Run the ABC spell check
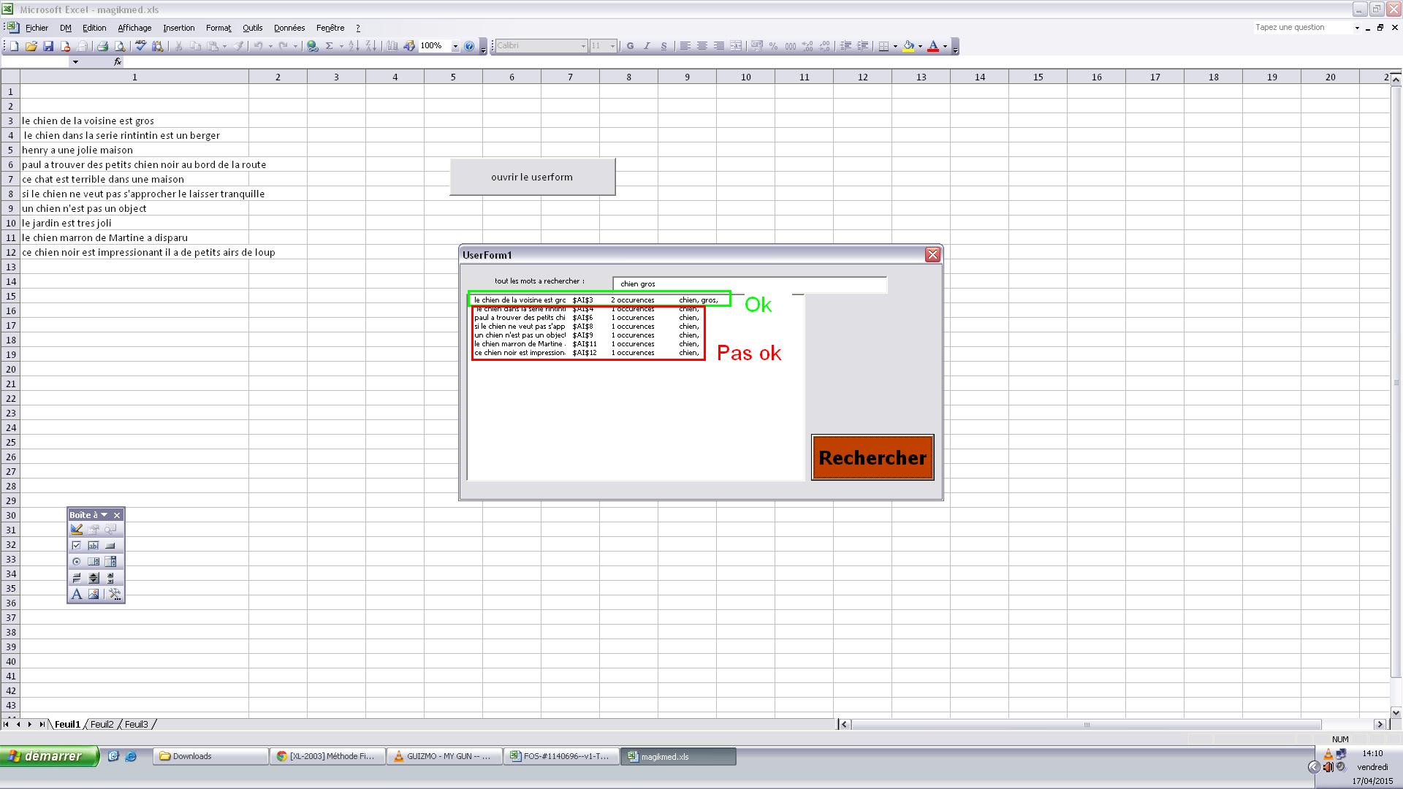The height and width of the screenshot is (789, 1403). [x=140, y=46]
